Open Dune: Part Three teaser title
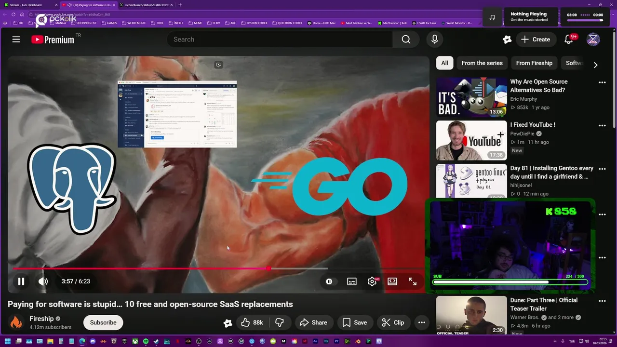Screen dimensions: 617x347 click(x=544, y=304)
